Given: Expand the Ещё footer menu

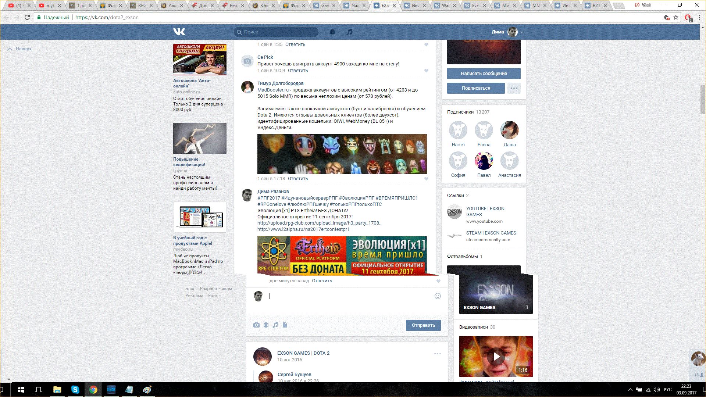Looking at the screenshot, I should coord(214,296).
